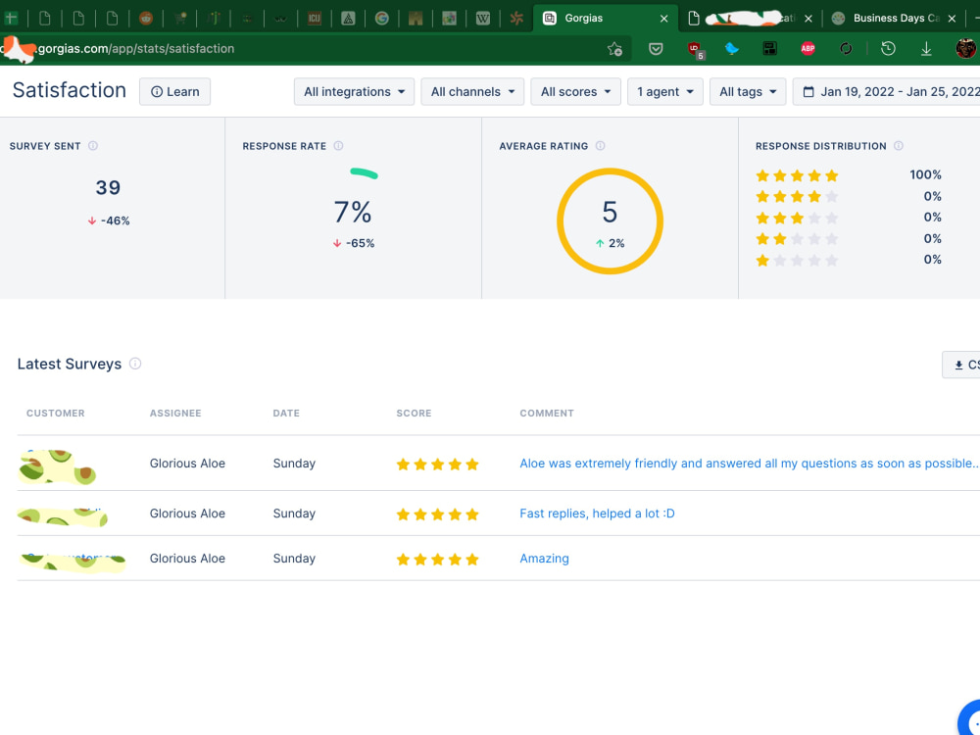
Task: Open the sunglasses favicon pinned tab
Action: [280, 18]
